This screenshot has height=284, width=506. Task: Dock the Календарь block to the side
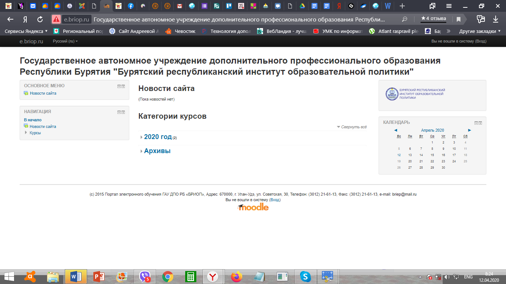[480, 123]
